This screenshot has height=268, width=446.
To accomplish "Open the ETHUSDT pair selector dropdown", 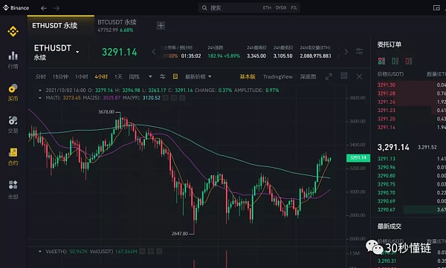I will [x=77, y=52].
